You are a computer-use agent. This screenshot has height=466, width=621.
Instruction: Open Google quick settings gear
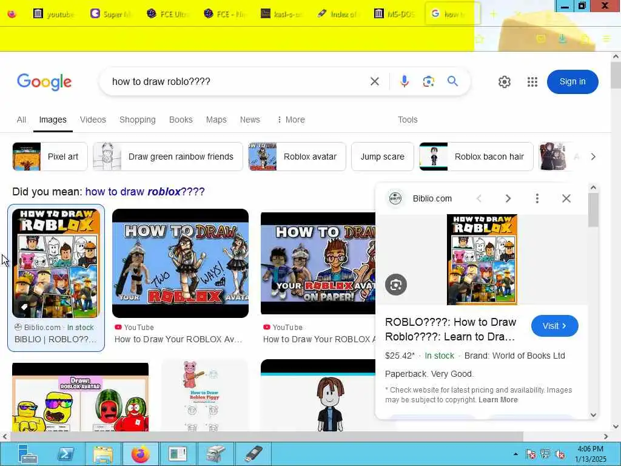504,82
